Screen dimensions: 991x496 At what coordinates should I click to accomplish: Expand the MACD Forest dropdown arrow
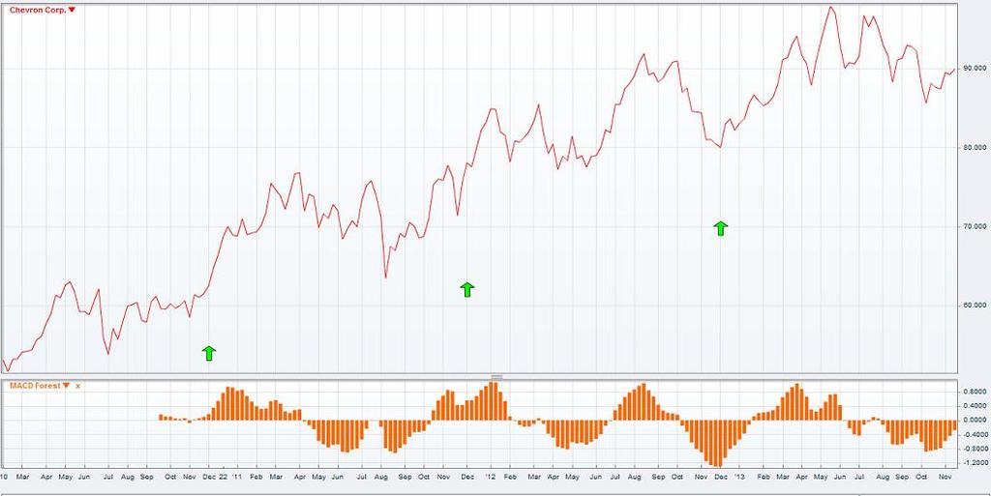66,386
